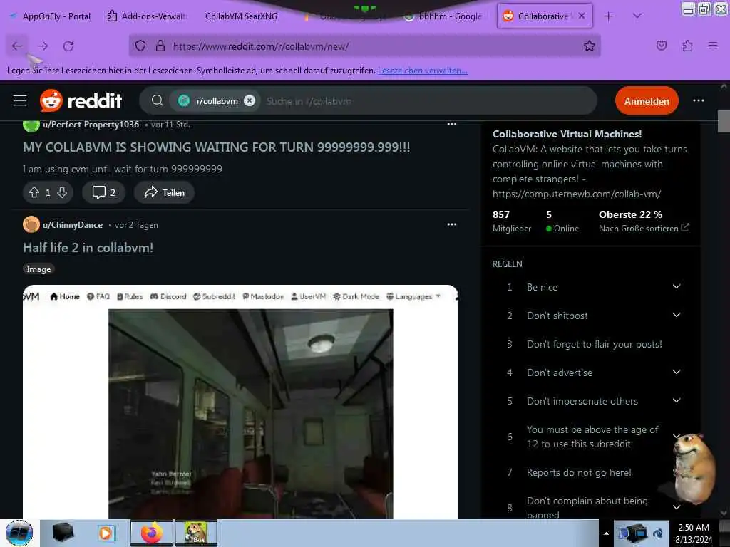The image size is (730, 547).
Task: Open the three-dot menu beside Anmelden
Action: point(699,100)
